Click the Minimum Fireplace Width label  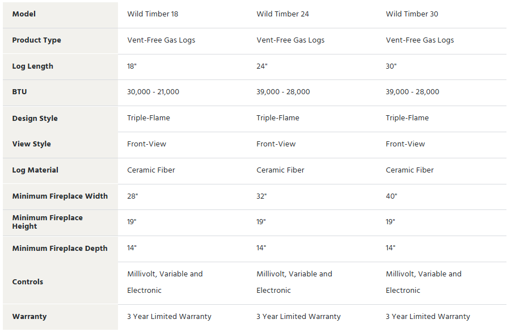(x=60, y=196)
